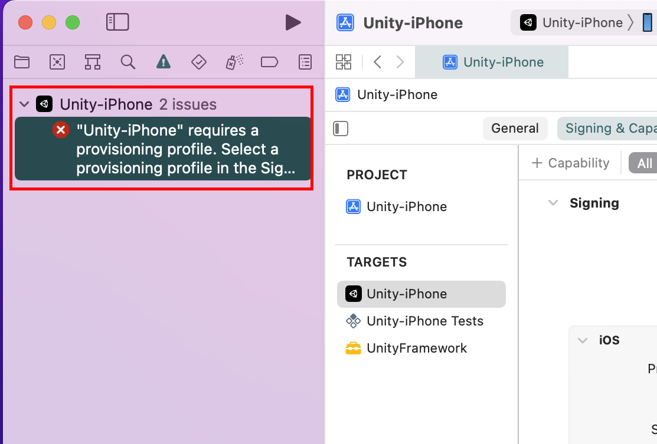Toggle the navigator sidebar button

(x=117, y=22)
